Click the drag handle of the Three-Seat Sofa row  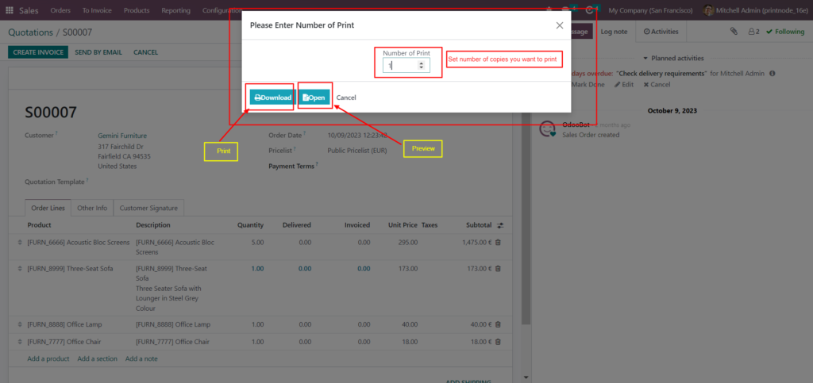click(x=20, y=269)
